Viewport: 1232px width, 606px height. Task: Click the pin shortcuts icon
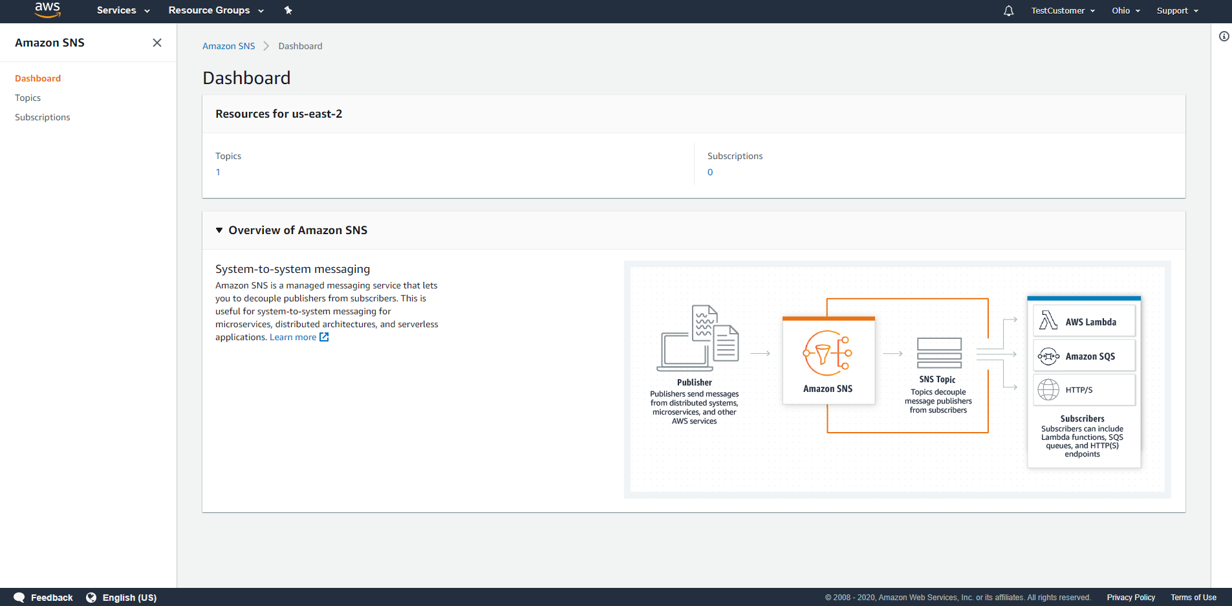(x=288, y=10)
